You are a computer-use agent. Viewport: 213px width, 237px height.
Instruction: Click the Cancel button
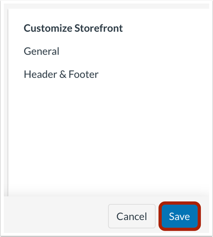pos(132,216)
